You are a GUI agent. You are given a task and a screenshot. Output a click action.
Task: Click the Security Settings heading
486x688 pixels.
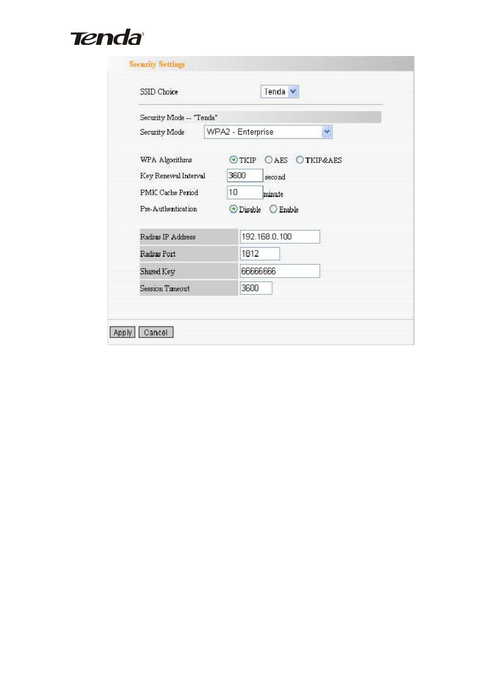pyautogui.click(x=157, y=64)
